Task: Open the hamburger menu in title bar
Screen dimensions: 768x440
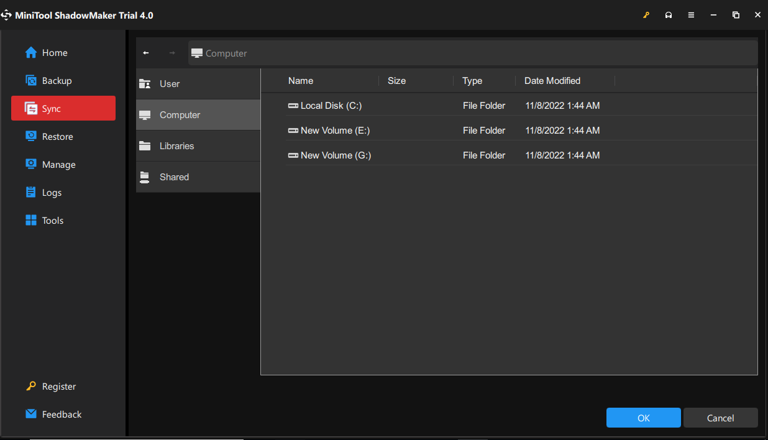Action: (x=691, y=15)
